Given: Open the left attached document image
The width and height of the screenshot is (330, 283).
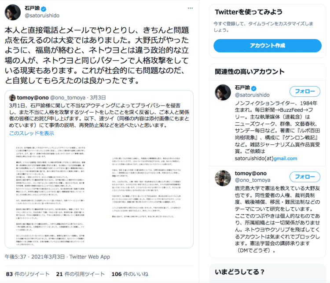Looking at the screenshot, I should [51, 196].
